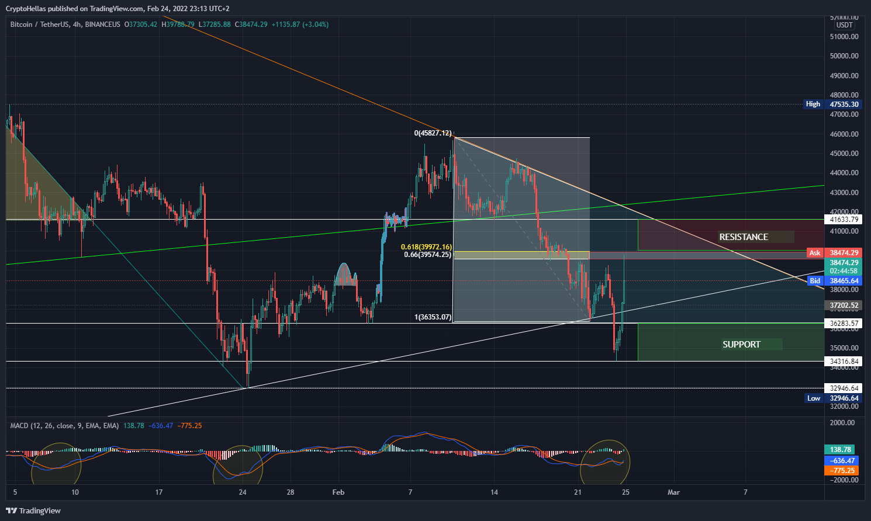Click the 43000.00 price axis label

pyautogui.click(x=844, y=193)
